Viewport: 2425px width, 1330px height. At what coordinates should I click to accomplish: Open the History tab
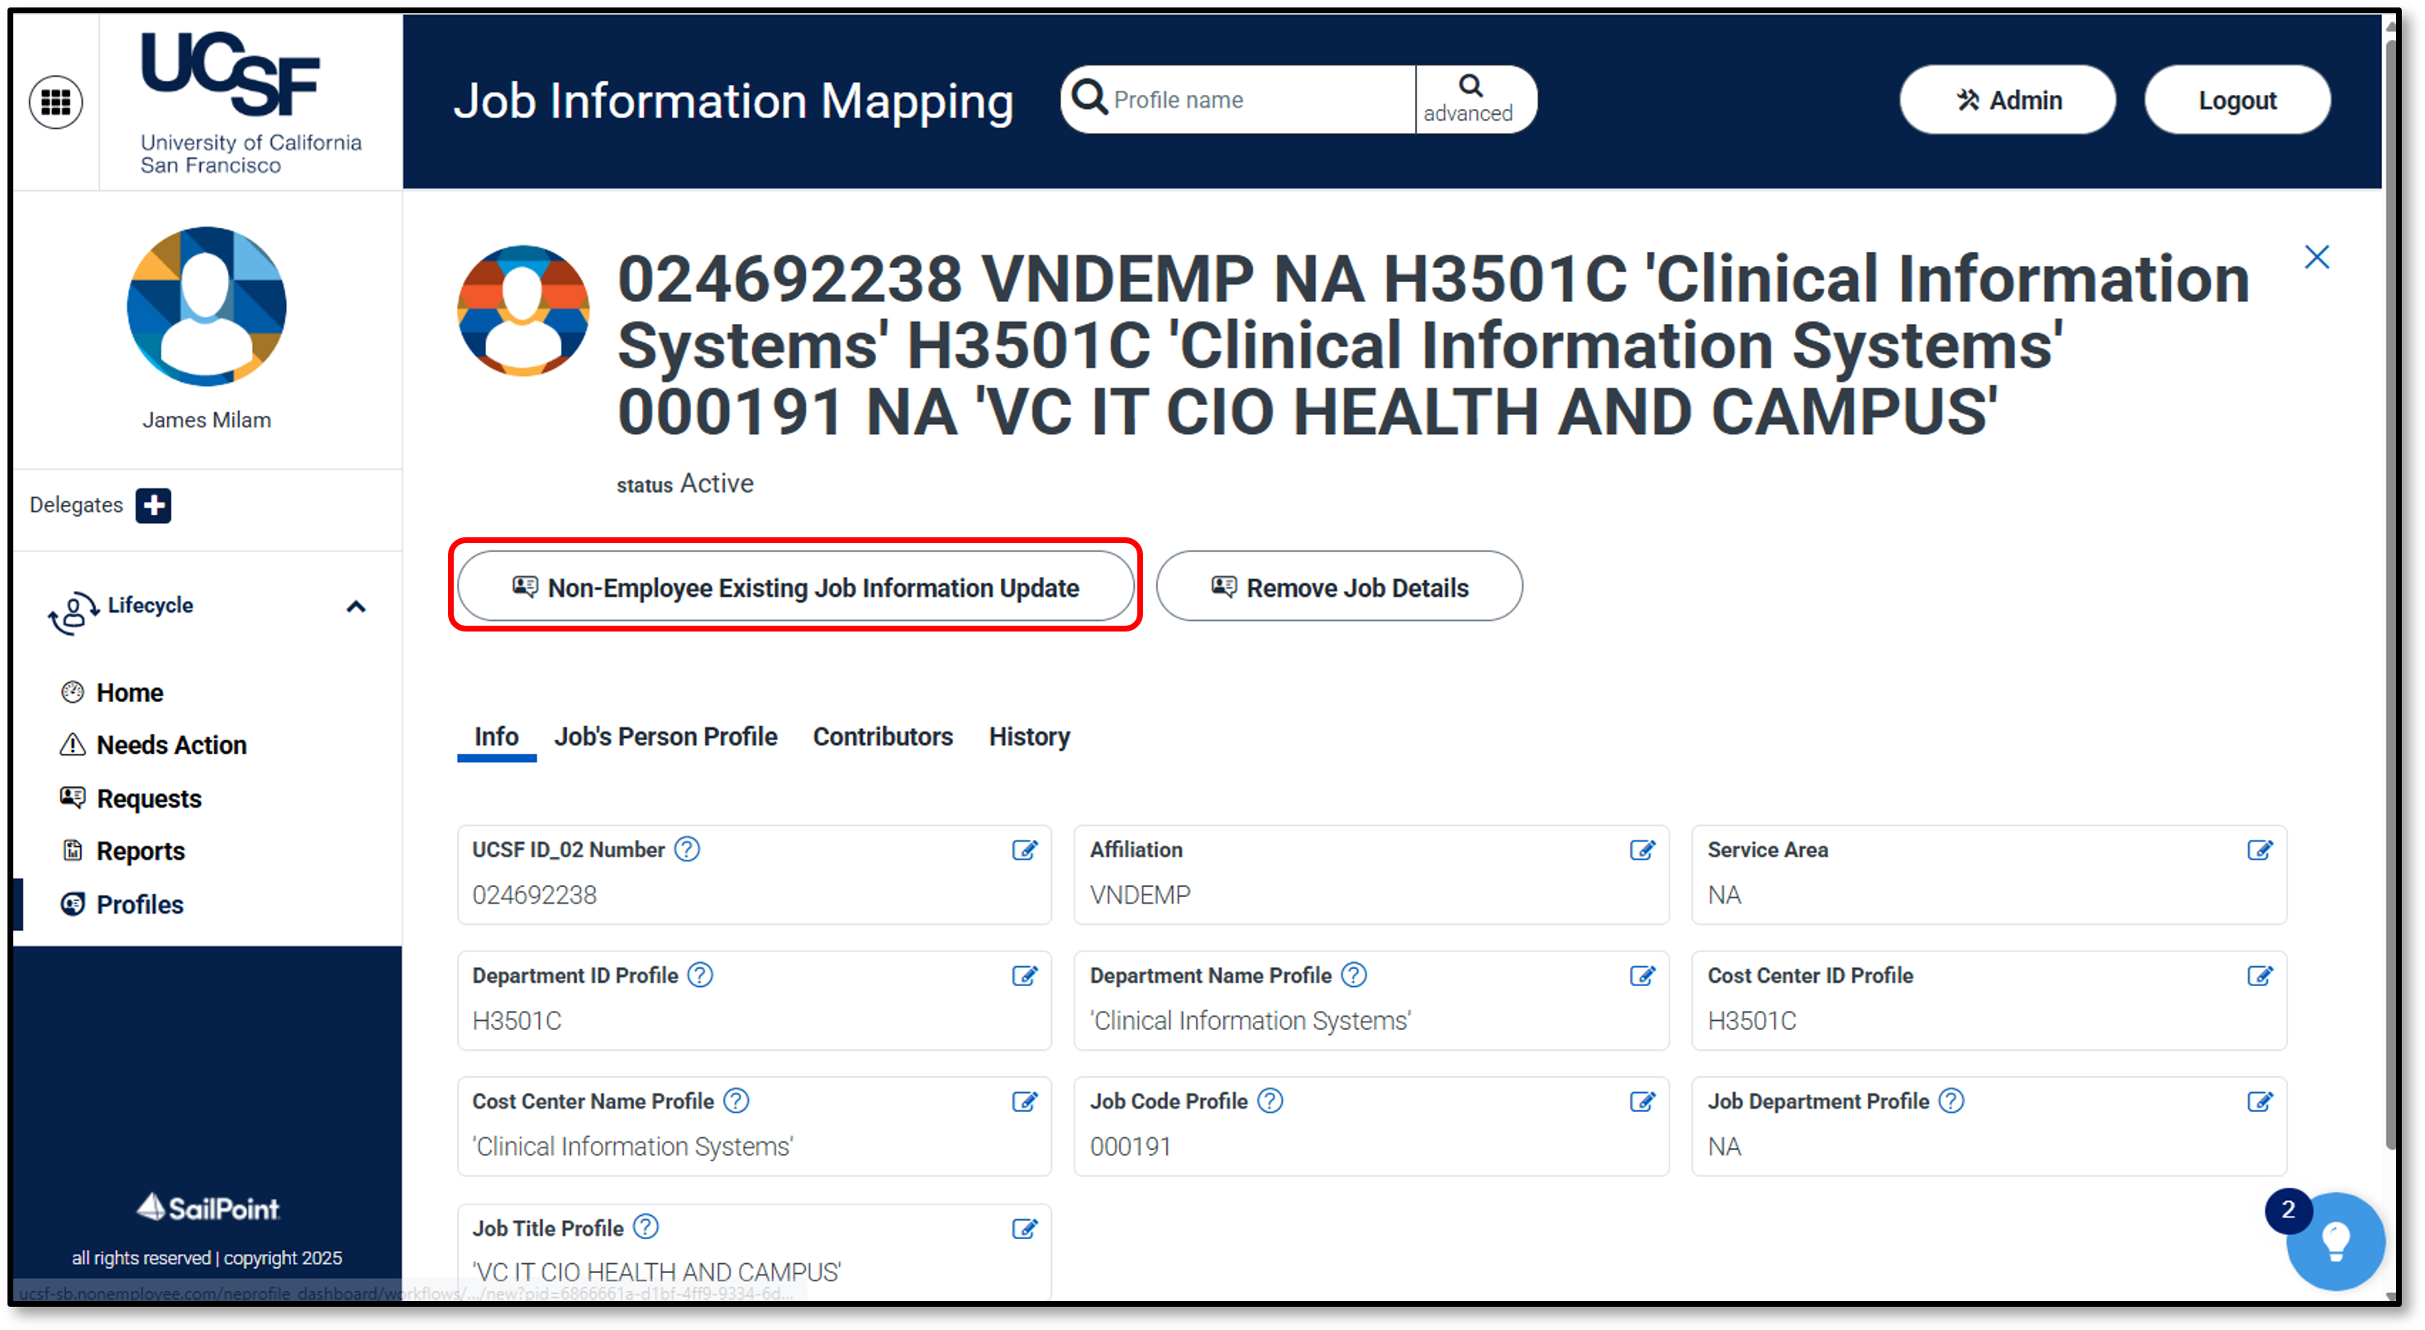(1029, 736)
